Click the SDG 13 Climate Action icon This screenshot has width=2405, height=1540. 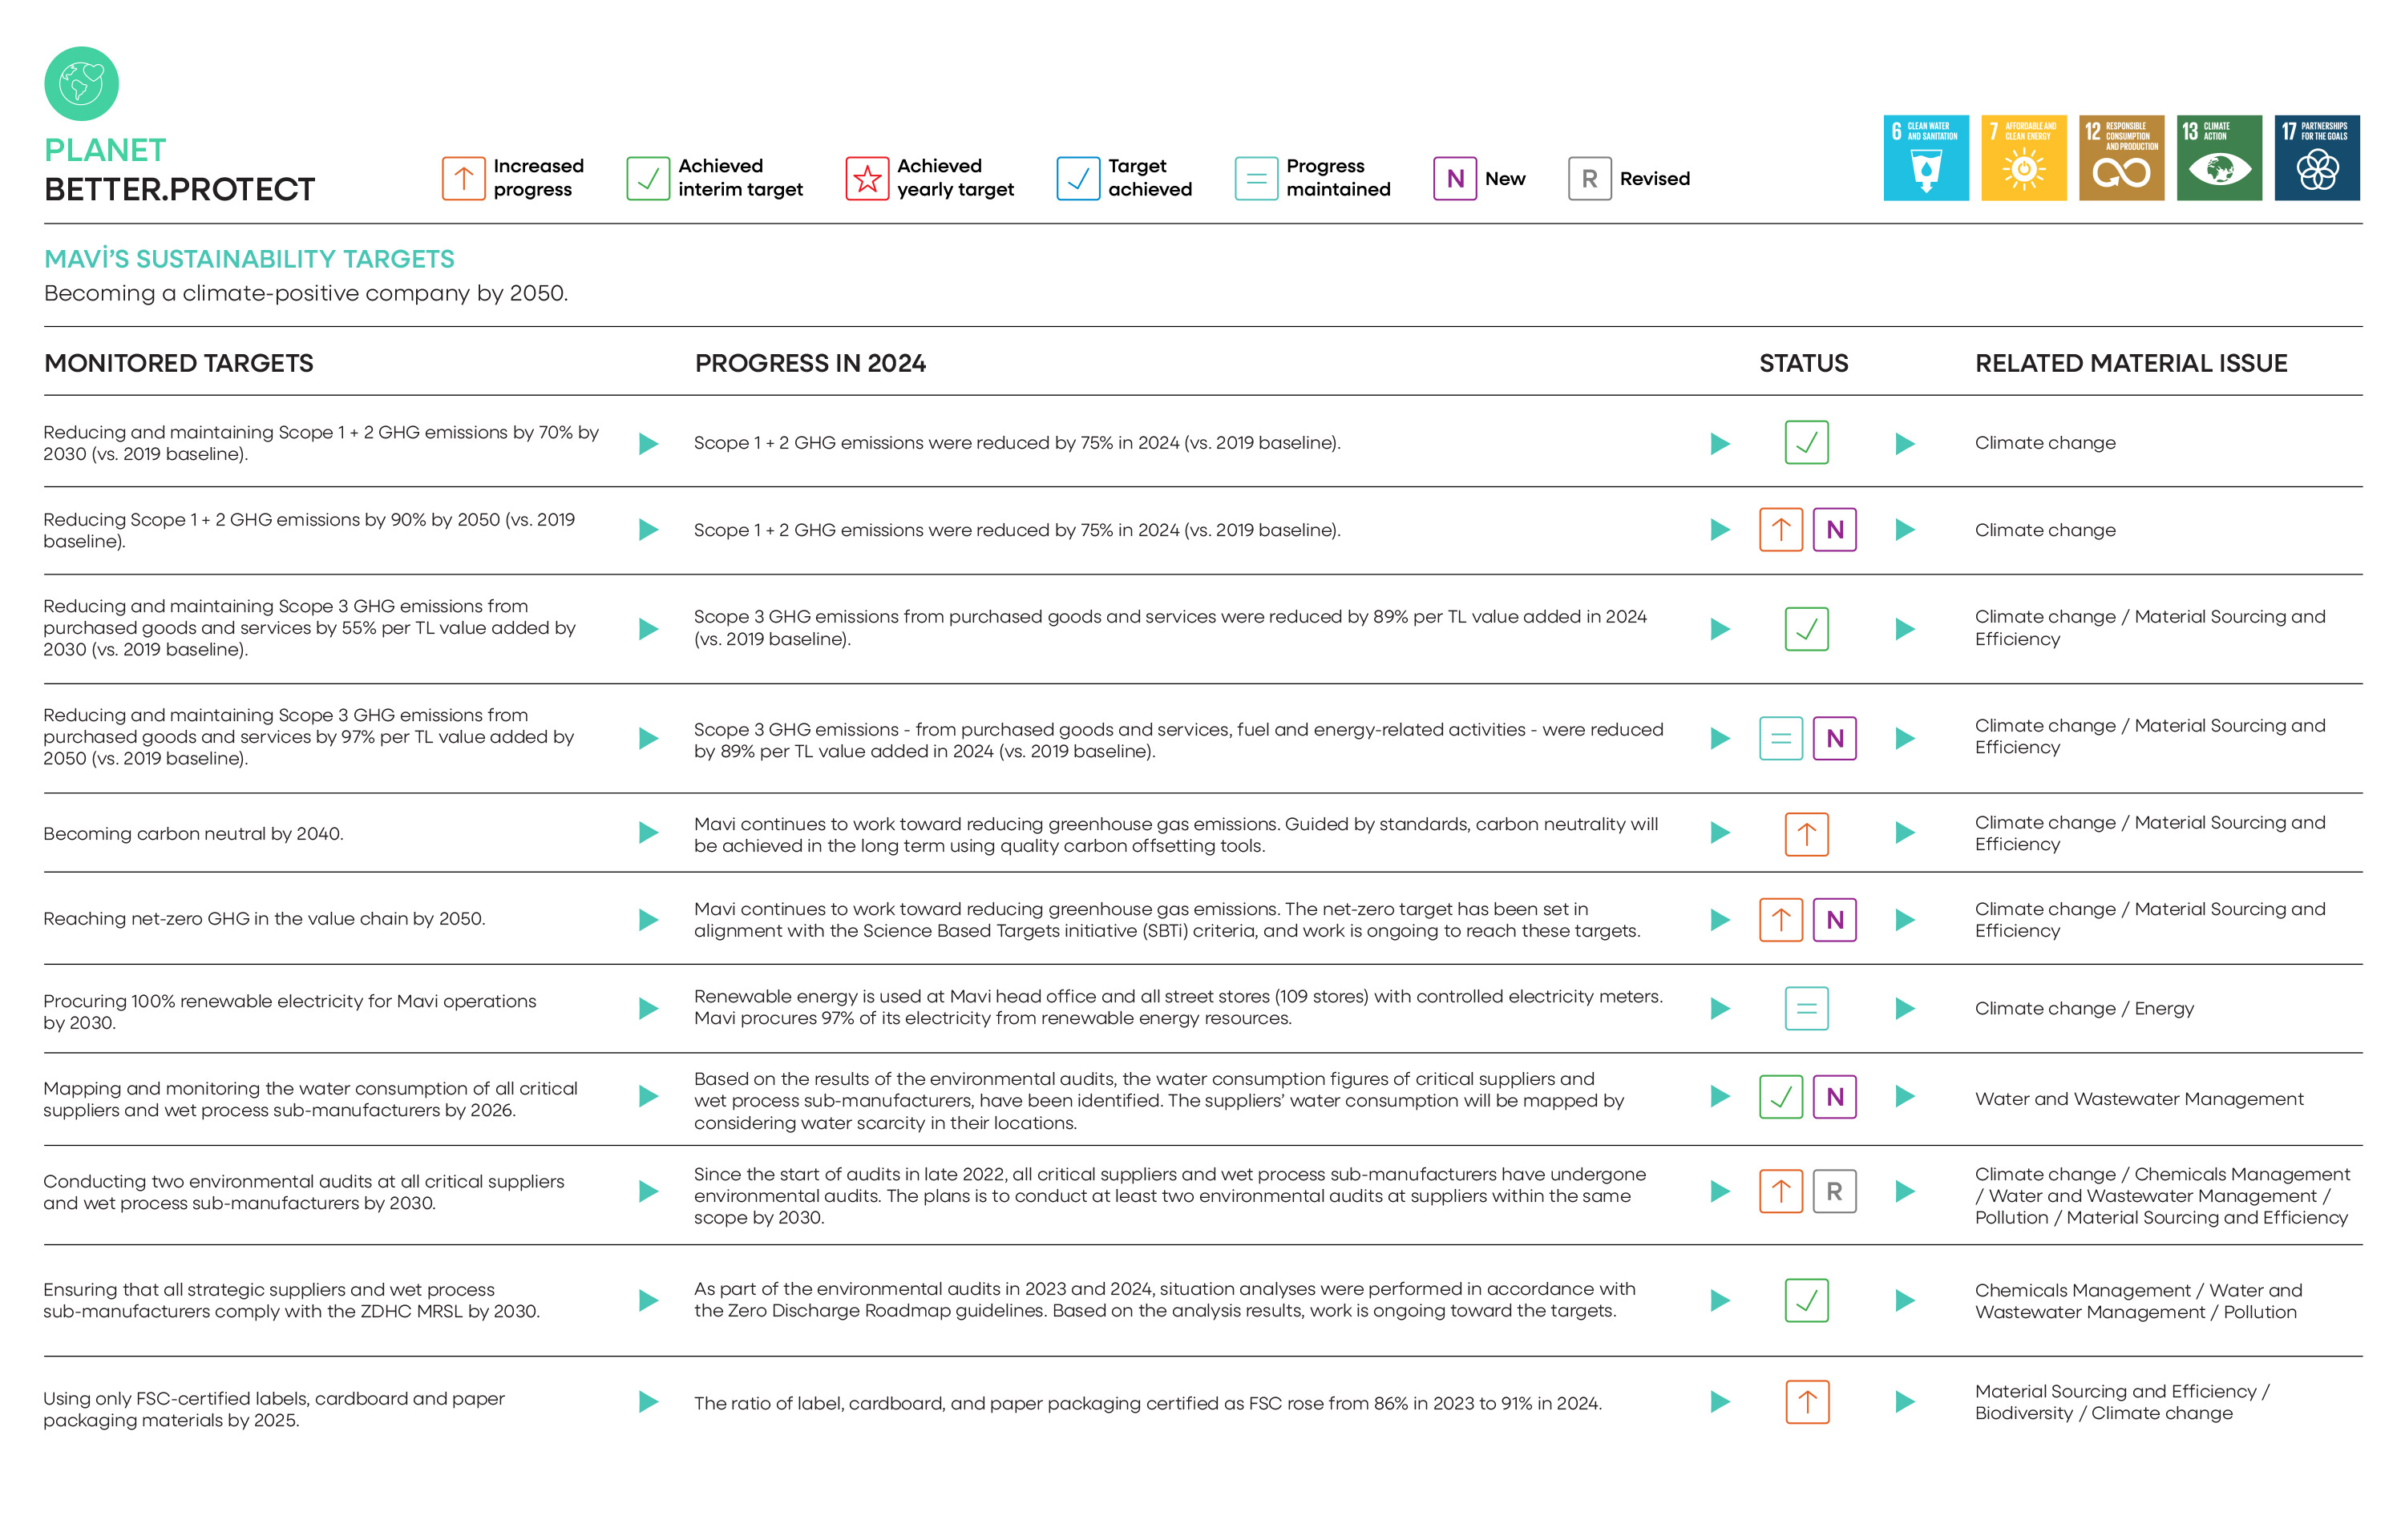pos(2218,158)
